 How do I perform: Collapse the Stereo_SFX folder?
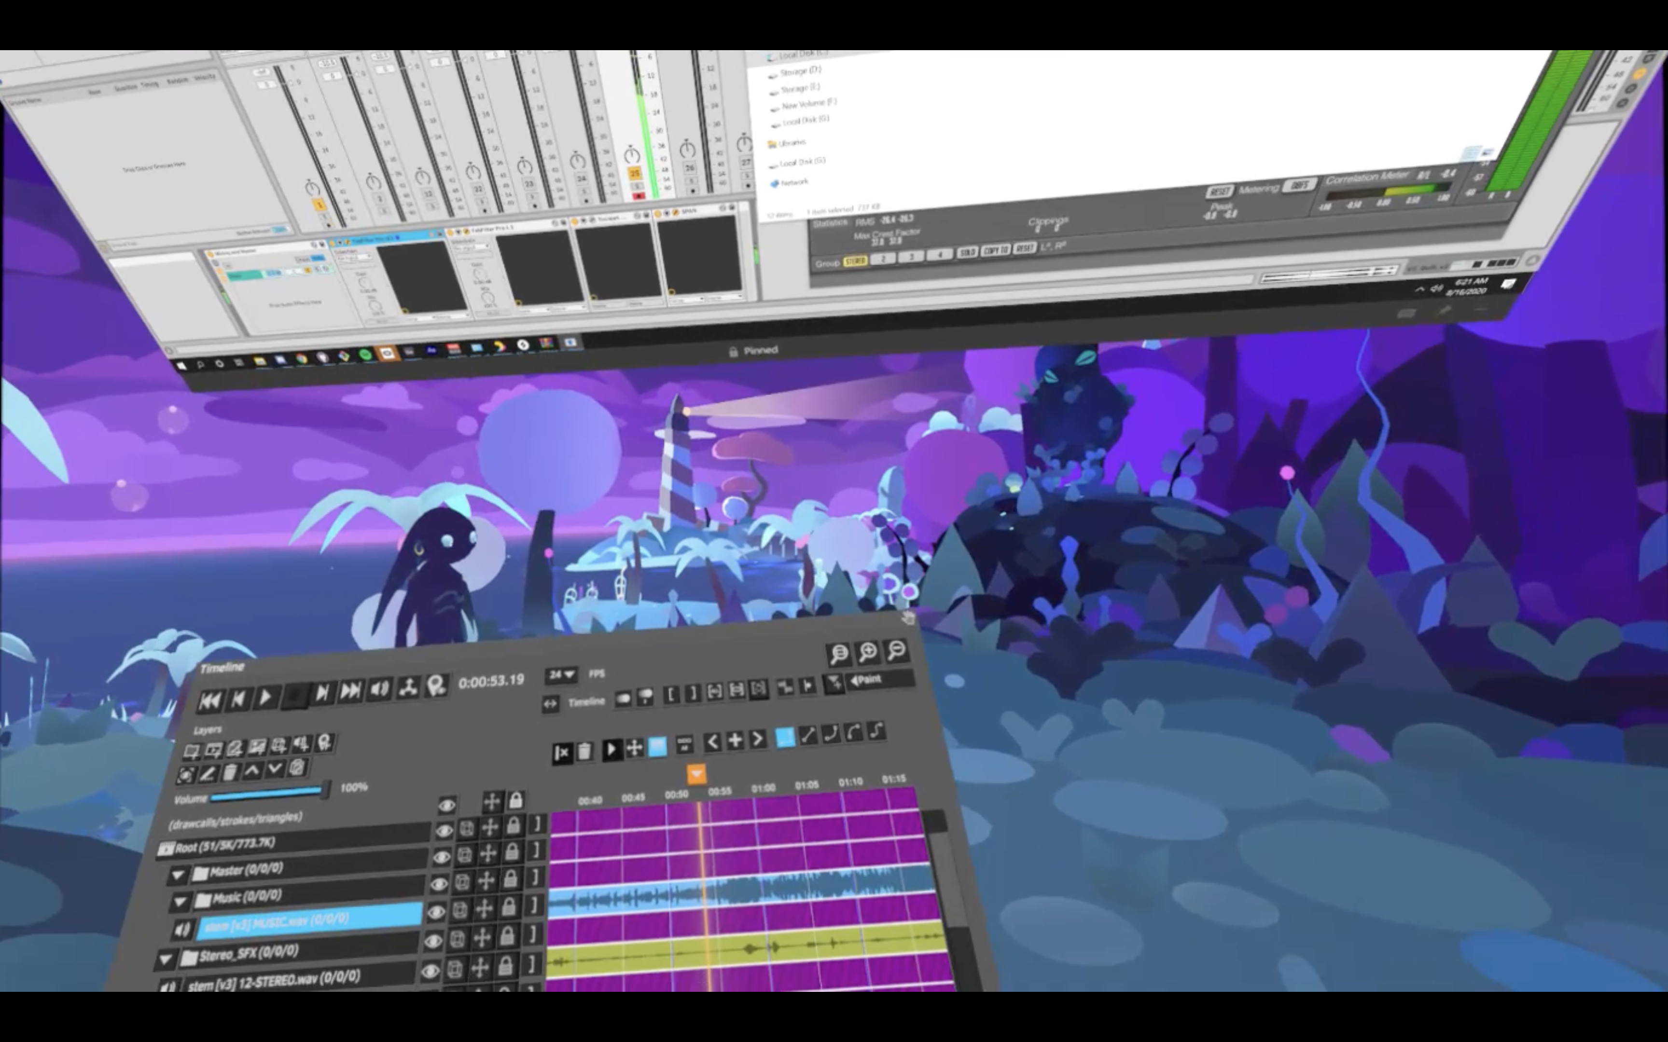coord(166,960)
